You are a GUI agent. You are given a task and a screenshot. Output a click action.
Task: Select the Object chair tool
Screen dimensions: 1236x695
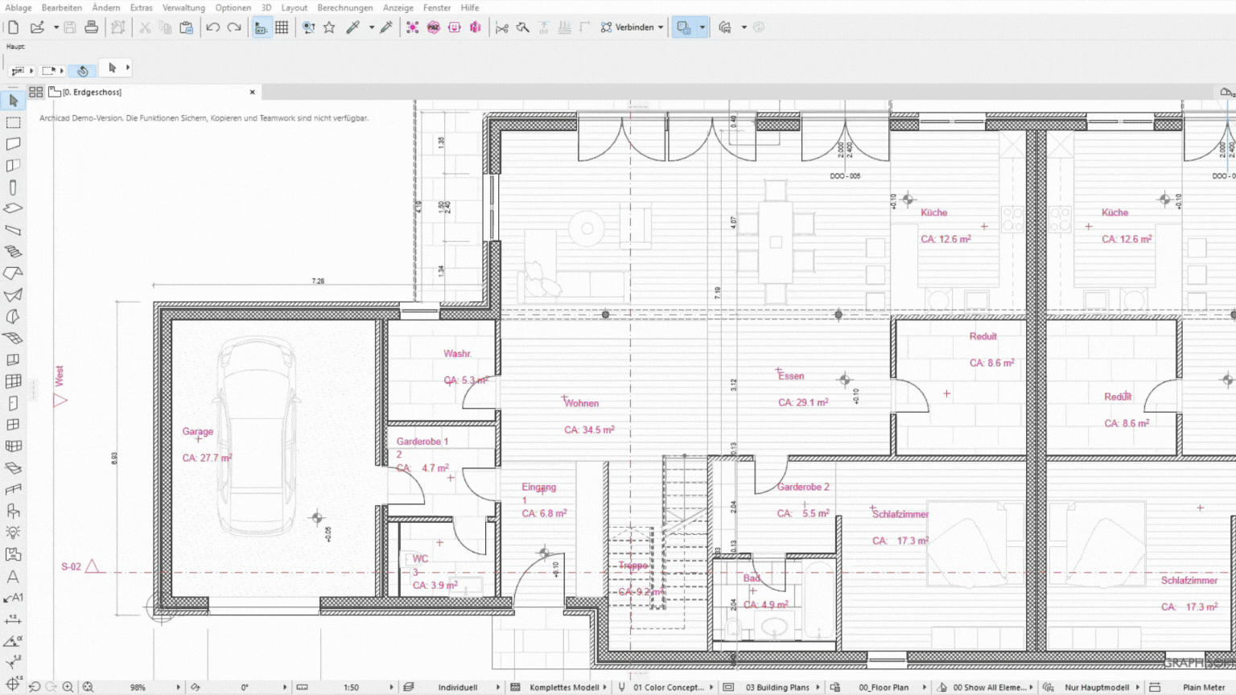click(13, 511)
